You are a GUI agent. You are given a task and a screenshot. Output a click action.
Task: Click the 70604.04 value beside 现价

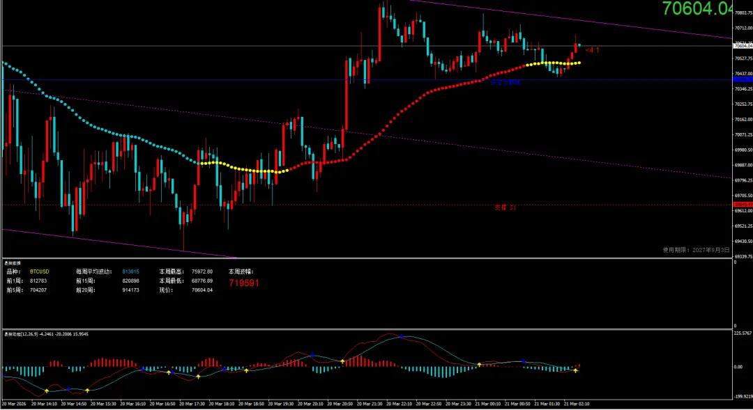[x=202, y=290]
